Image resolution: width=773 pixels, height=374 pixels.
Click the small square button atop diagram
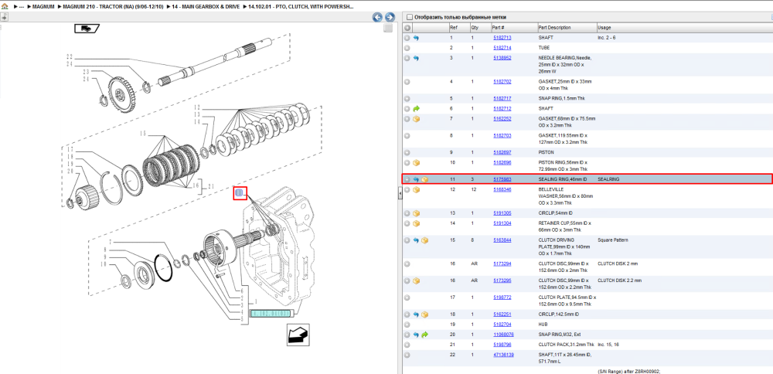(389, 28)
